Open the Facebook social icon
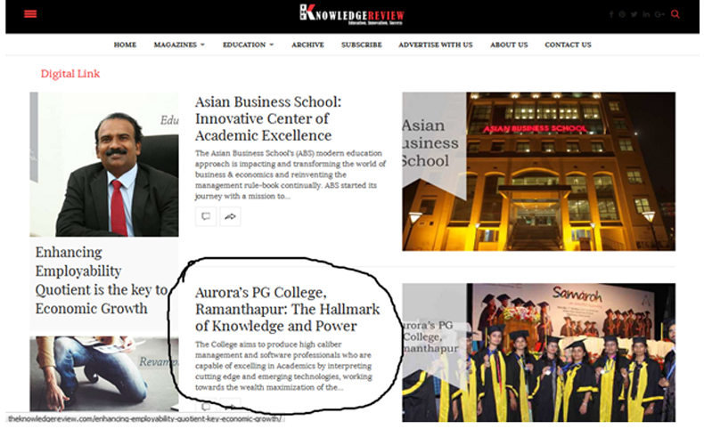This screenshot has height=429, width=704. (x=611, y=14)
